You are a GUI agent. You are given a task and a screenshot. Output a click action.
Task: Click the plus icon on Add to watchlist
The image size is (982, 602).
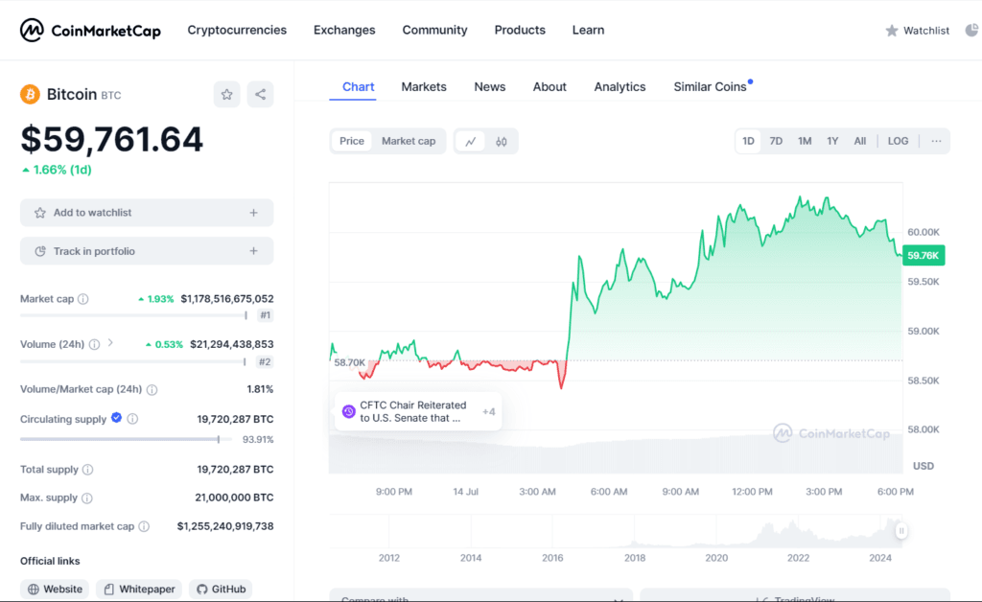click(x=253, y=213)
